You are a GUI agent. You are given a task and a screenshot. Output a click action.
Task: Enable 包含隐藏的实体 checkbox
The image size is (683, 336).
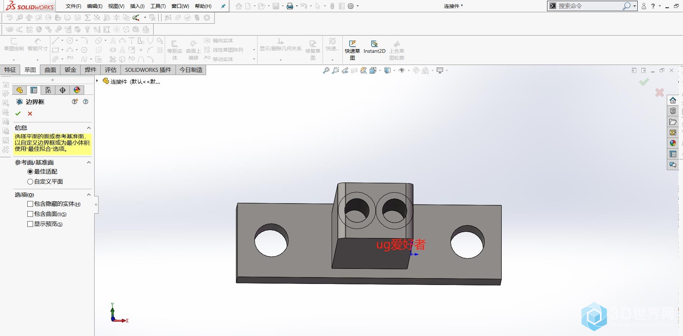point(30,204)
